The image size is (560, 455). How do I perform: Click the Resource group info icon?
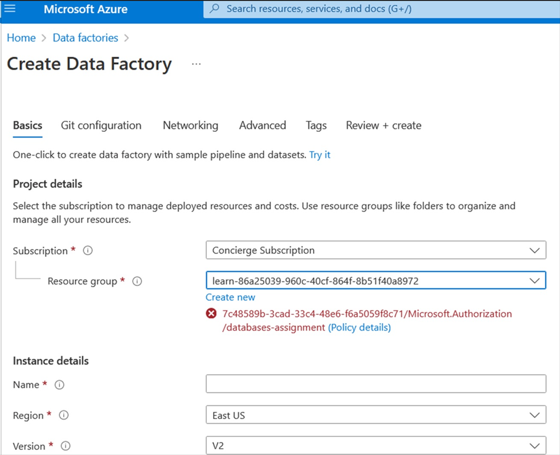pos(137,281)
